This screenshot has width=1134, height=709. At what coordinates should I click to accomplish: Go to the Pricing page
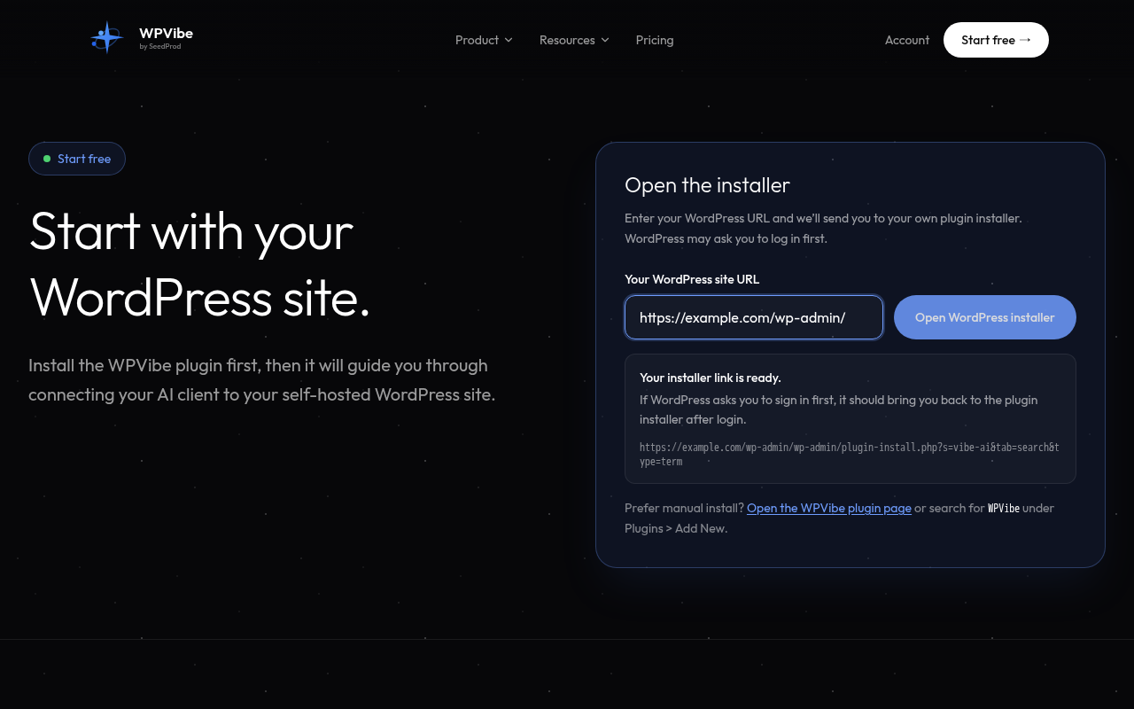click(x=655, y=40)
